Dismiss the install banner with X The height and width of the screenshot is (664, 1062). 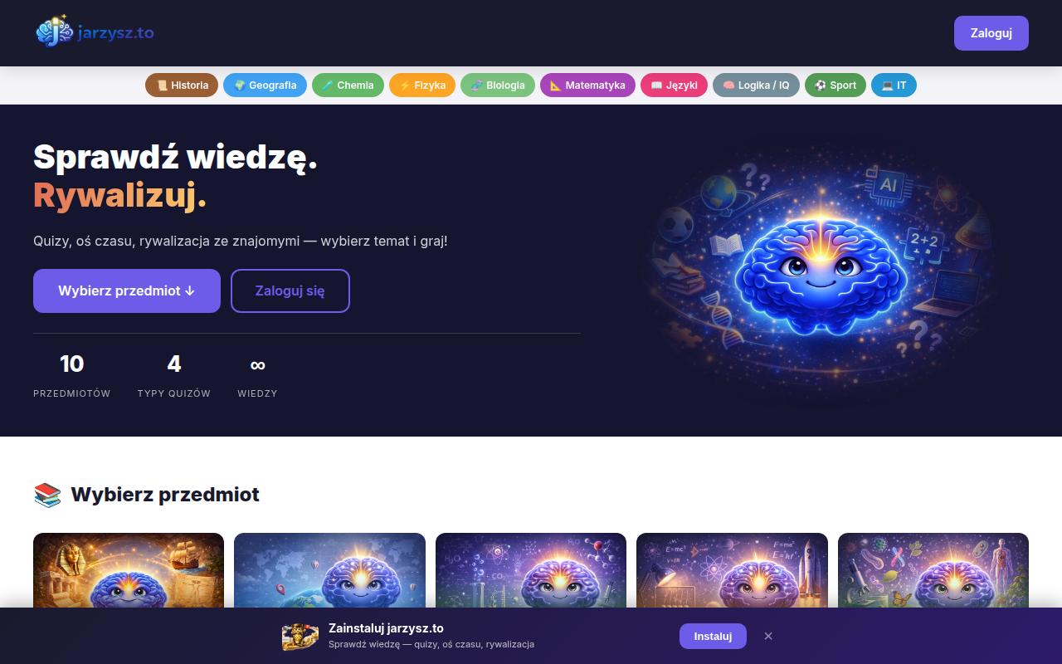click(x=768, y=636)
